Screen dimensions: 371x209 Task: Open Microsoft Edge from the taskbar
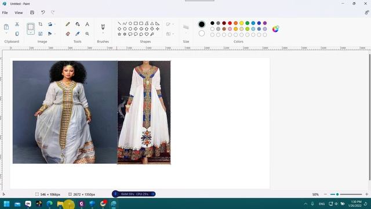pos(49,204)
